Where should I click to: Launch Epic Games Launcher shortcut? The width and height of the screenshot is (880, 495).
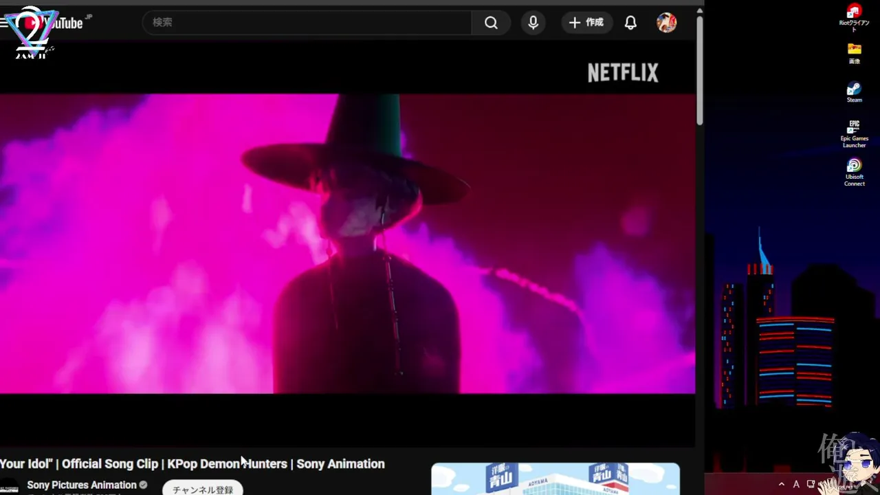tap(854, 134)
